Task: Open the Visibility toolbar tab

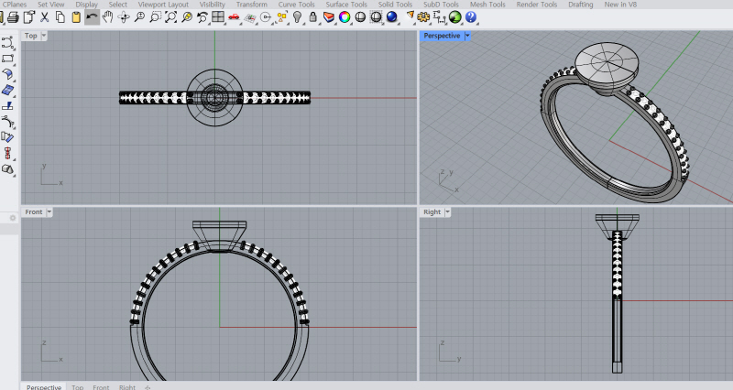Action: [213, 5]
